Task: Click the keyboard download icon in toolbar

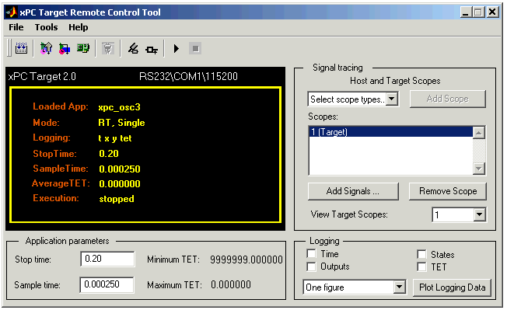Action: click(21, 49)
